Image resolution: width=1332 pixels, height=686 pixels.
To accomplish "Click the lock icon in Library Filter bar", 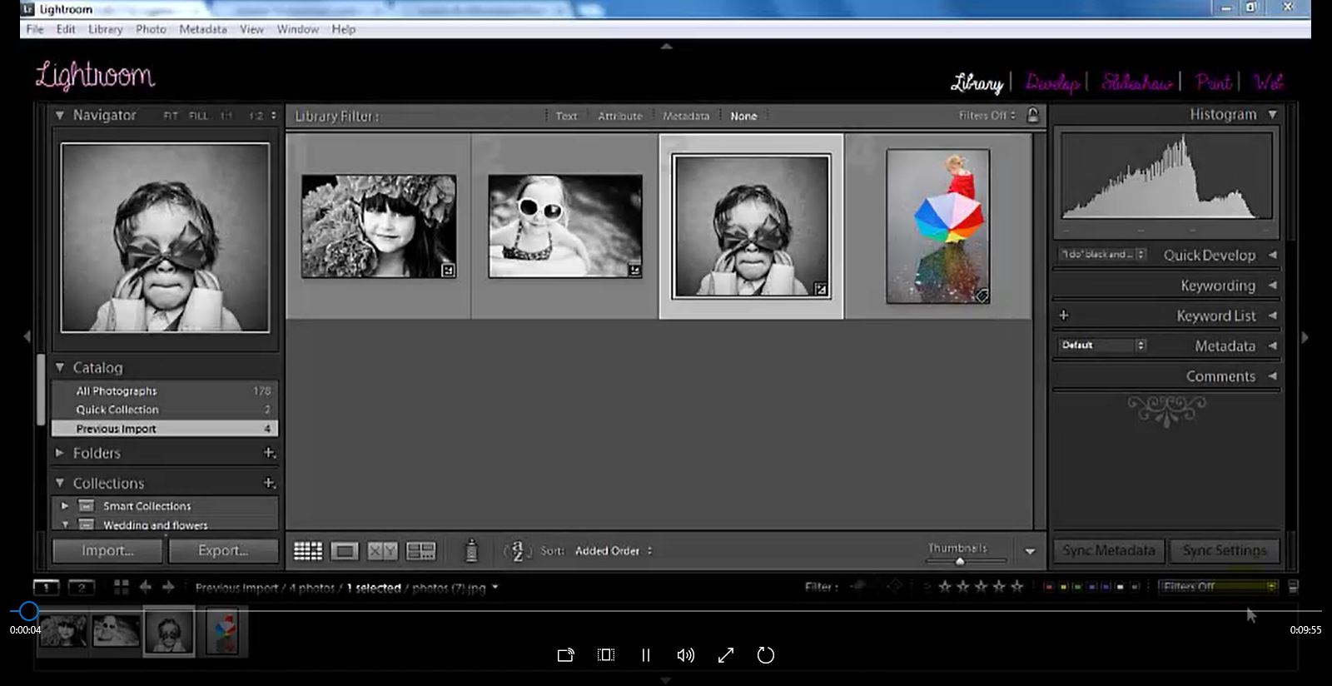I will point(1033,116).
